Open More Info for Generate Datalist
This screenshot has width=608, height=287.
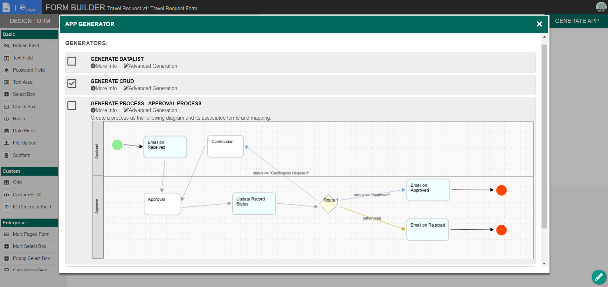[104, 66]
